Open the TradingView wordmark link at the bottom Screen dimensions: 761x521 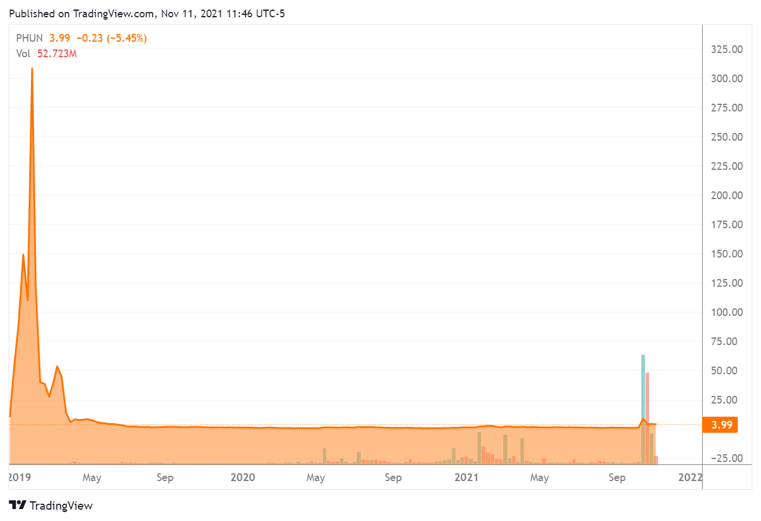click(x=61, y=506)
